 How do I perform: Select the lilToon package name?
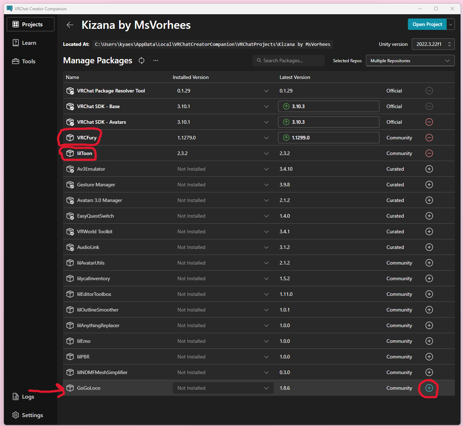(85, 153)
